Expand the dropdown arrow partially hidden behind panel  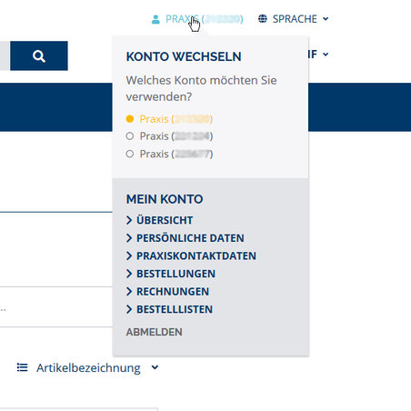(x=326, y=55)
